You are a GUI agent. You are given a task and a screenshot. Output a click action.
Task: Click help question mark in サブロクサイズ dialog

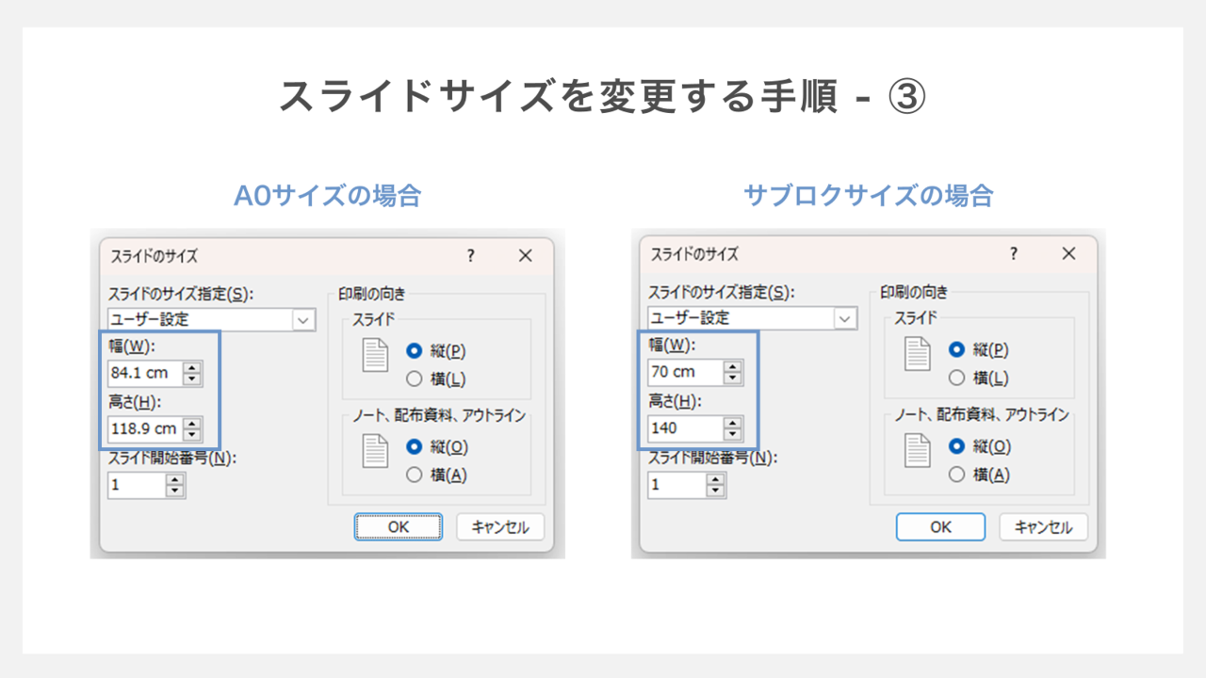pyautogui.click(x=1014, y=254)
